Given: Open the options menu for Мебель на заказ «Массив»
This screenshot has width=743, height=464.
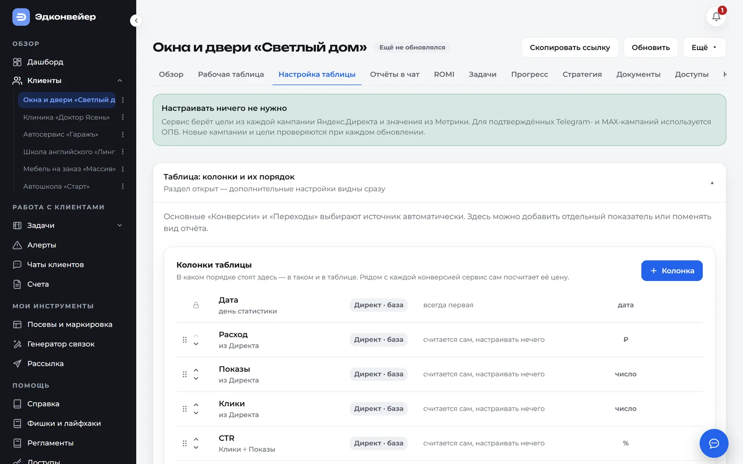Looking at the screenshot, I should pos(123,169).
